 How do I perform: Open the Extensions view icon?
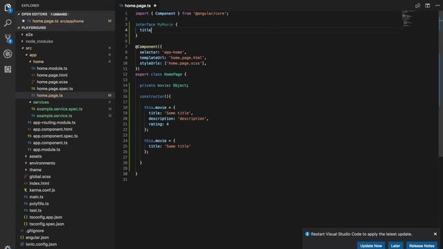(x=8, y=69)
